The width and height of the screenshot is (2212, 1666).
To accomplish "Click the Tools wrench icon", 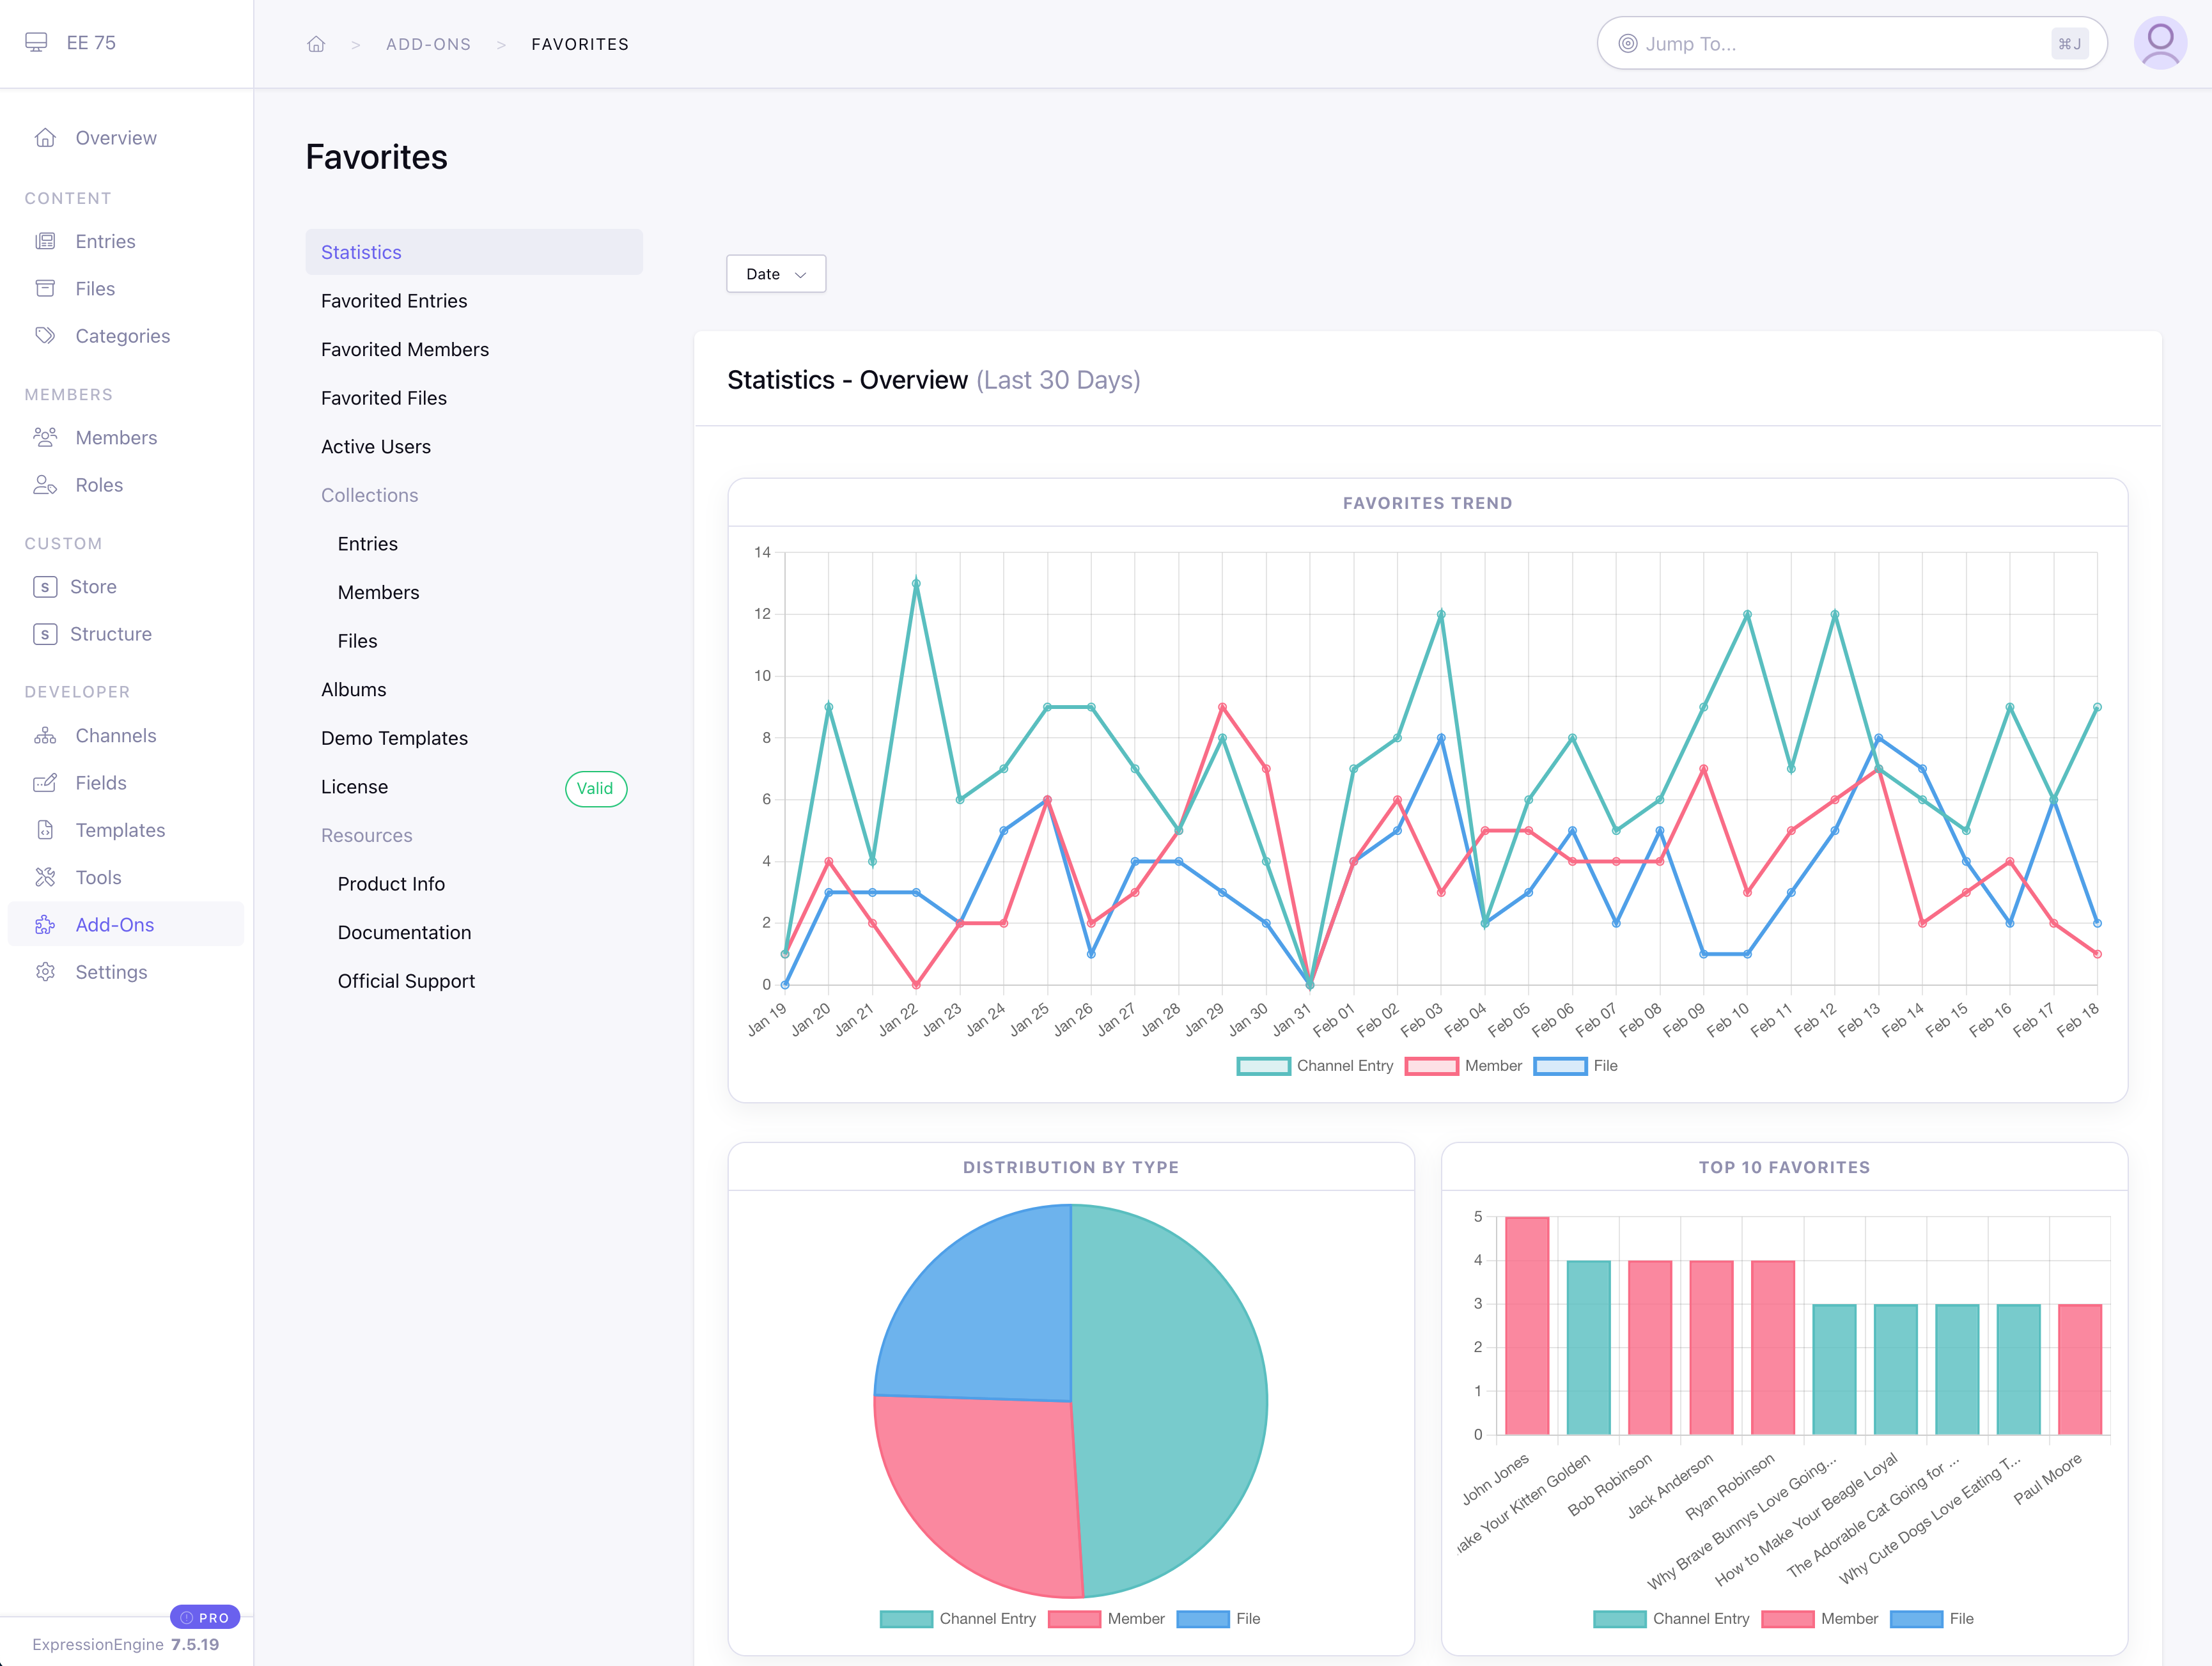I will point(45,878).
